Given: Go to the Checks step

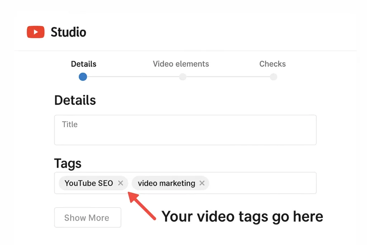Looking at the screenshot, I should [x=272, y=64].
